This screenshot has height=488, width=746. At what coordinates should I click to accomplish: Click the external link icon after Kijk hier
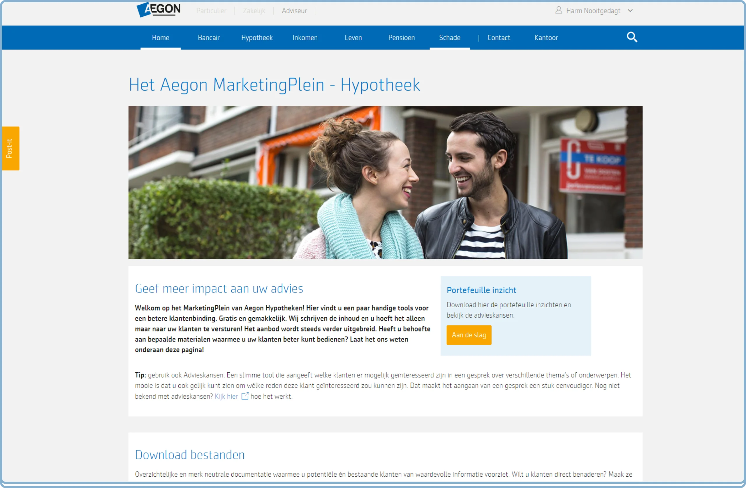[x=245, y=396]
